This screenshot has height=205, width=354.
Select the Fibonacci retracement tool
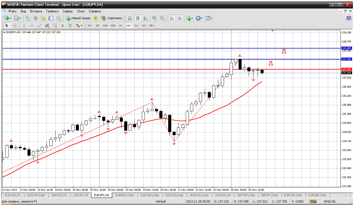click(x=55, y=25)
